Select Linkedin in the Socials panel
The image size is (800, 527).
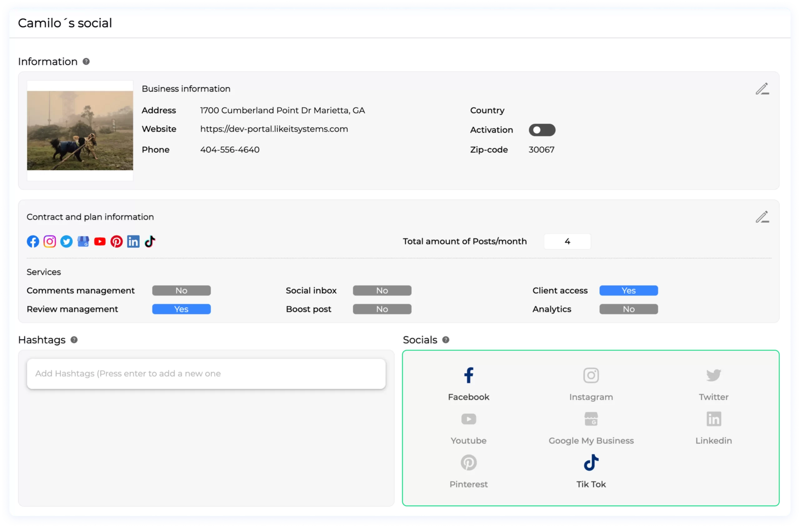(x=713, y=427)
